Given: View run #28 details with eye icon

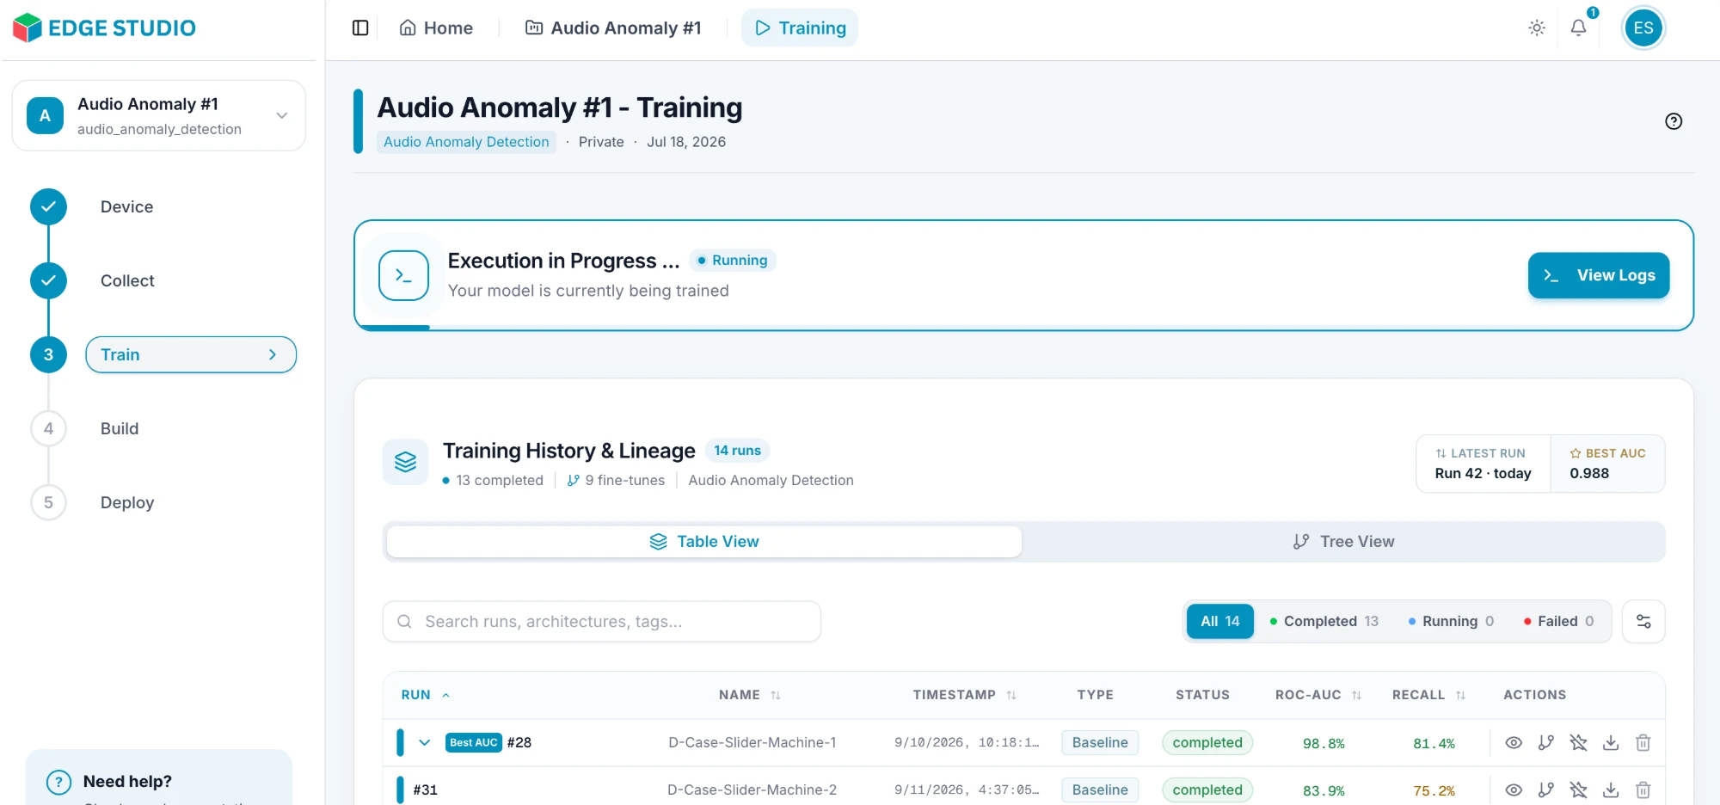Looking at the screenshot, I should [x=1514, y=742].
